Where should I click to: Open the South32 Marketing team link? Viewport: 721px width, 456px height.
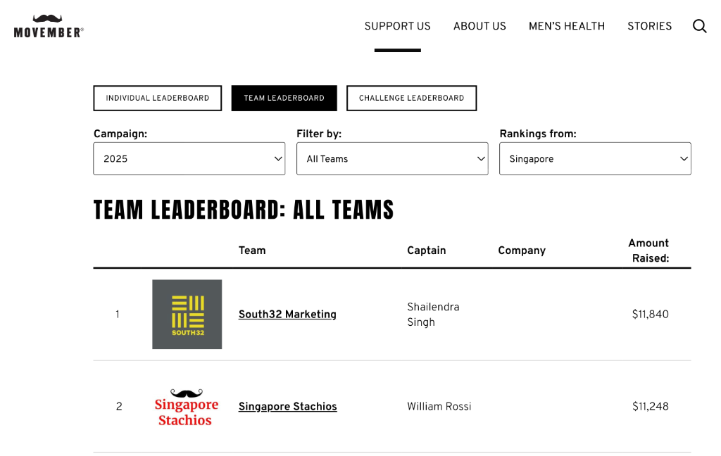tap(287, 315)
